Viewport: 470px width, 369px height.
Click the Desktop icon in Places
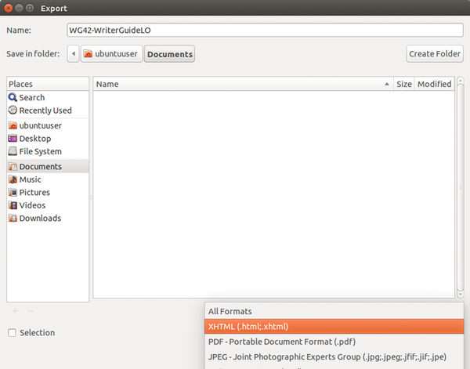13,139
